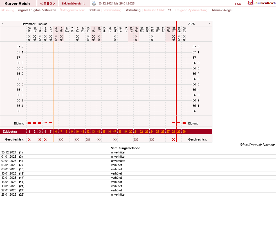Click the red X intercourse marker on cycle day 4
Image resolution: width=276 pixels, height=249 pixels.
pos(45,139)
